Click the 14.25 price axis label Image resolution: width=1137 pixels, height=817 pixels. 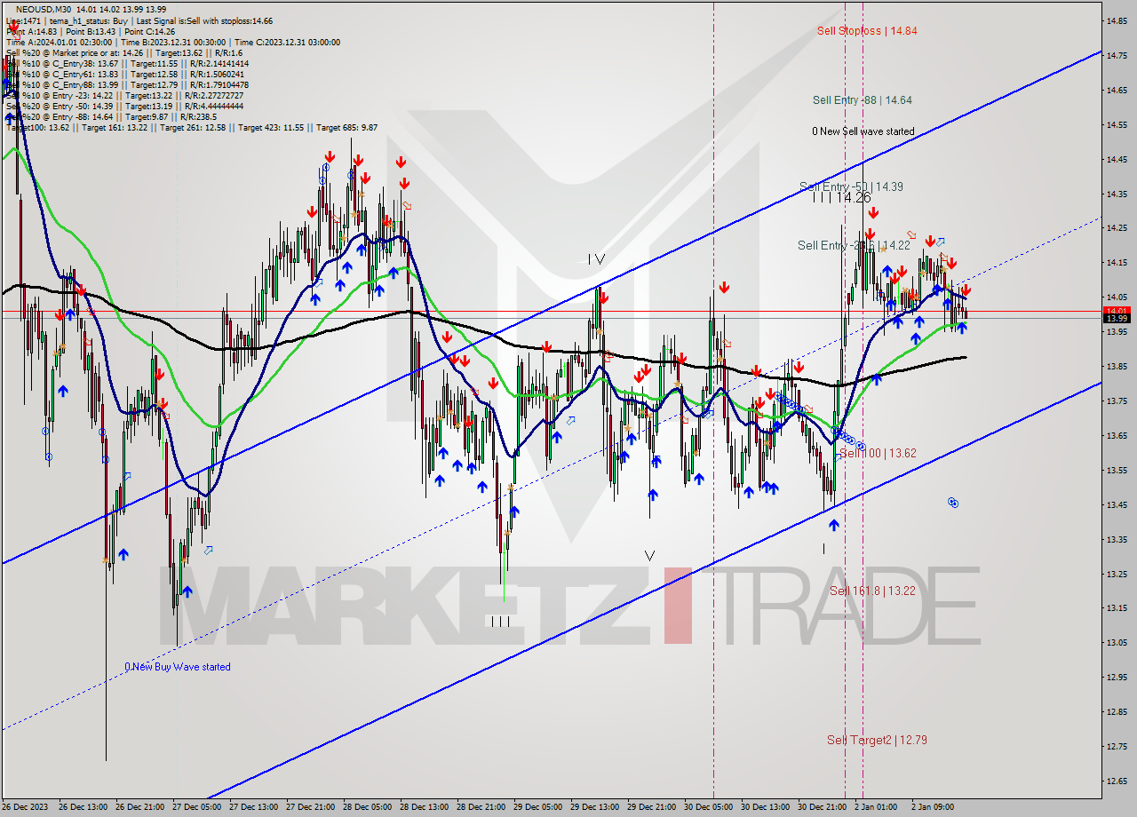point(1117,228)
